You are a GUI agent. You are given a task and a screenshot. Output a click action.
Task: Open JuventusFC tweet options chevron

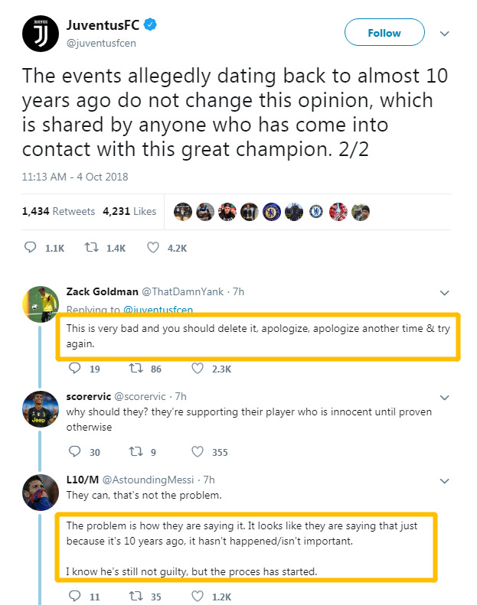pyautogui.click(x=444, y=34)
